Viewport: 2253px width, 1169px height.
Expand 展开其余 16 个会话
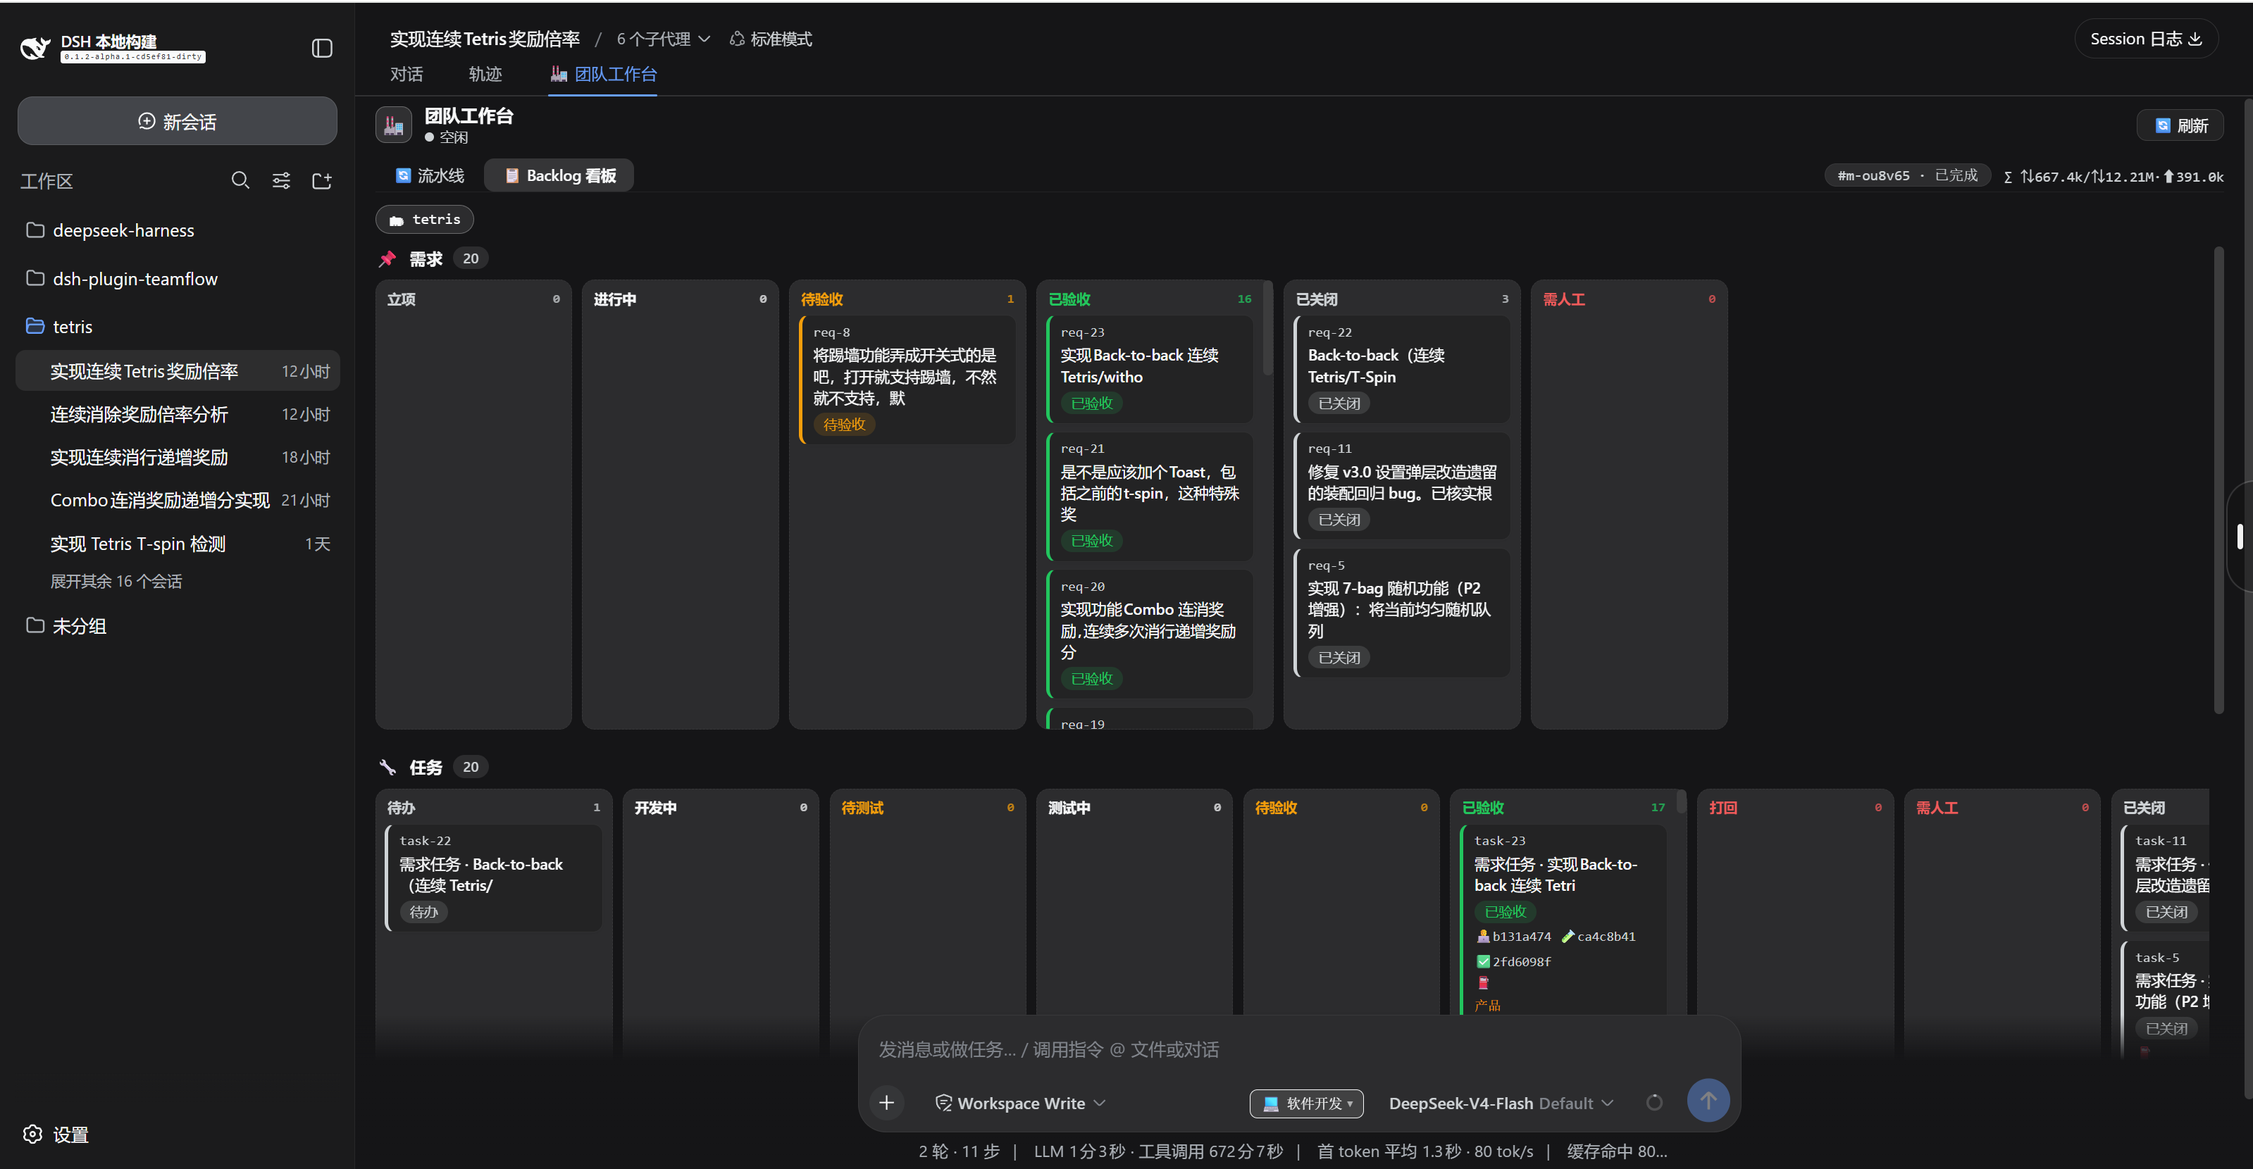[116, 582]
